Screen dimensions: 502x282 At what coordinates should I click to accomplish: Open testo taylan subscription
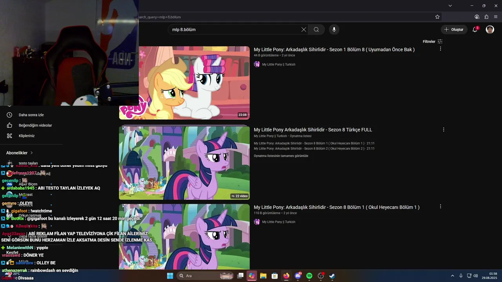tap(28, 163)
